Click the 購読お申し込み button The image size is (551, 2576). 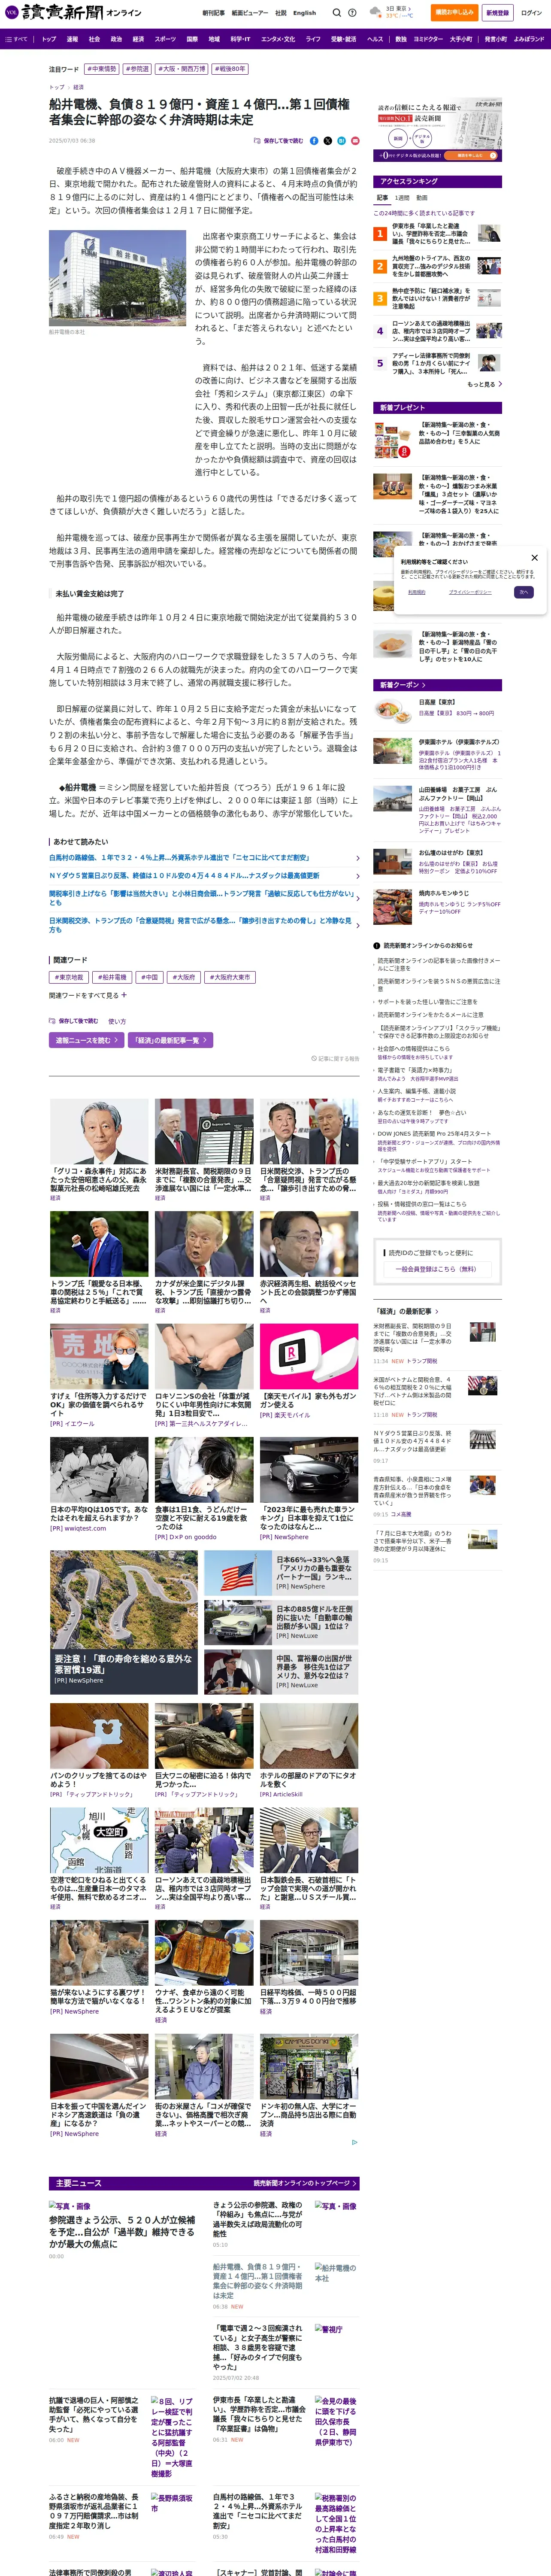click(x=454, y=13)
